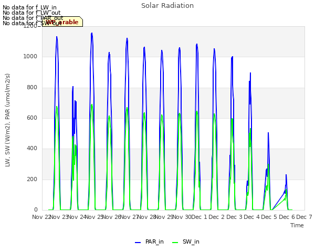The height and width of the screenshot is (252, 336).
Task: Click the tallest PAR_in peak near Nov 24
Action: pos(92,34)
